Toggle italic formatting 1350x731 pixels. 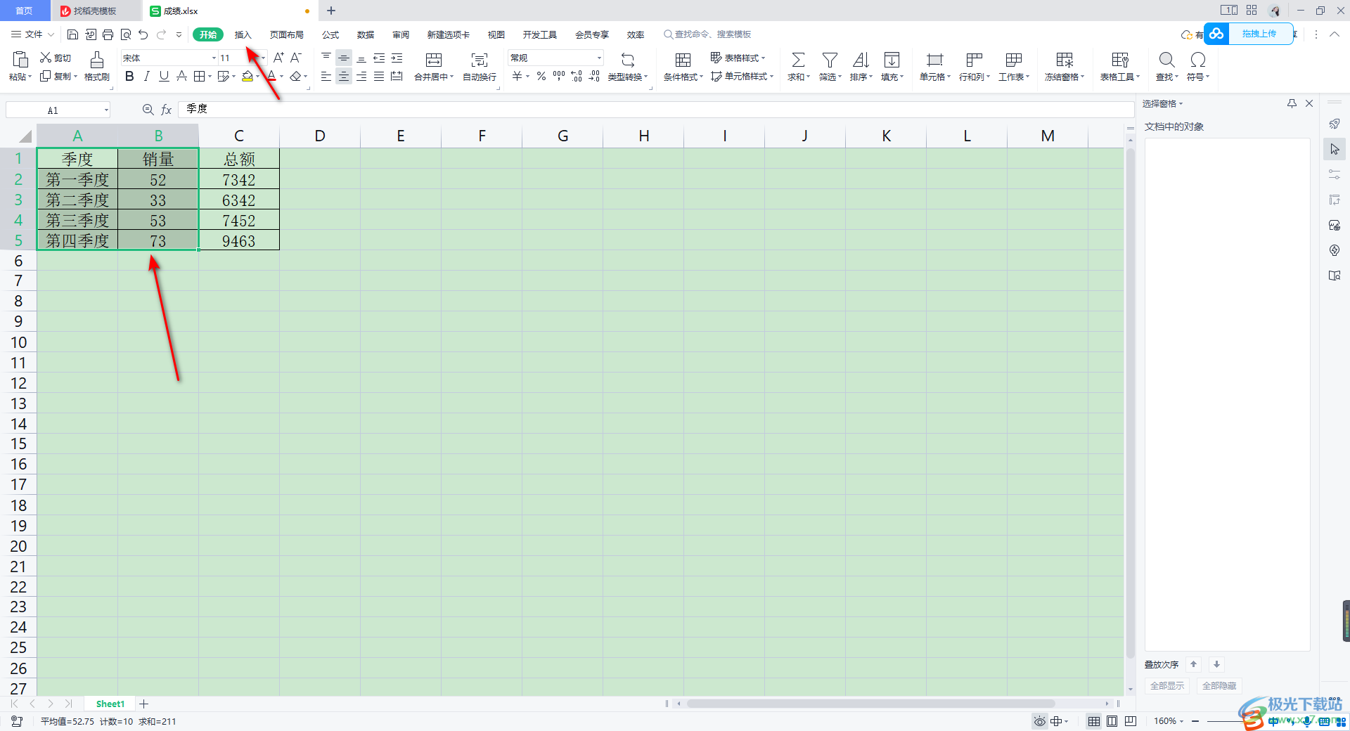coord(146,76)
